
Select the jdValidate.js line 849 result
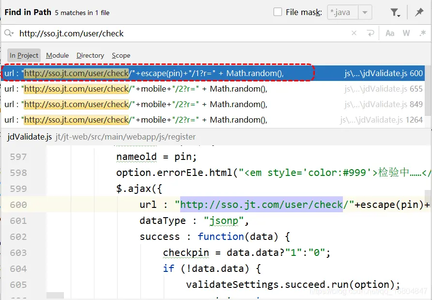(x=194, y=104)
